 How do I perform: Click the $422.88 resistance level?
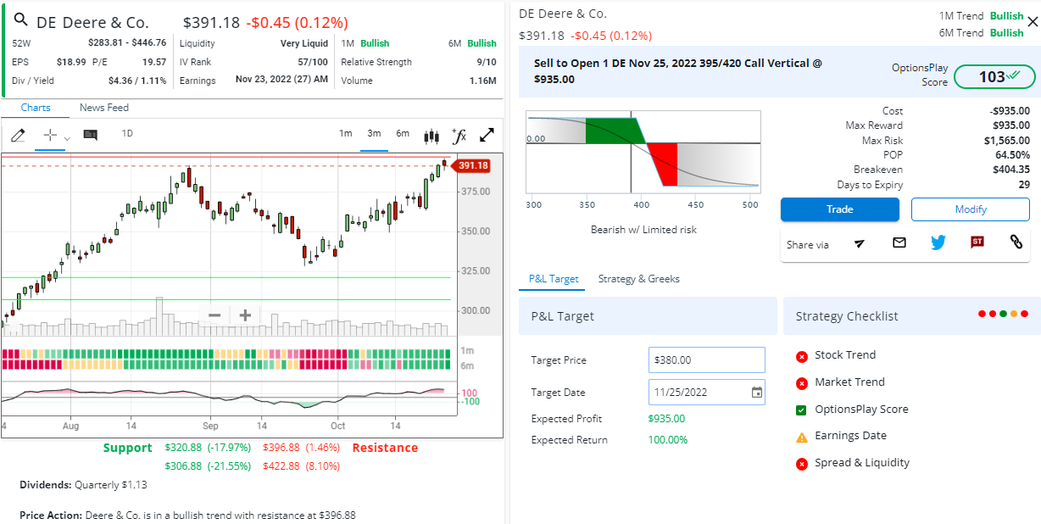[281, 466]
